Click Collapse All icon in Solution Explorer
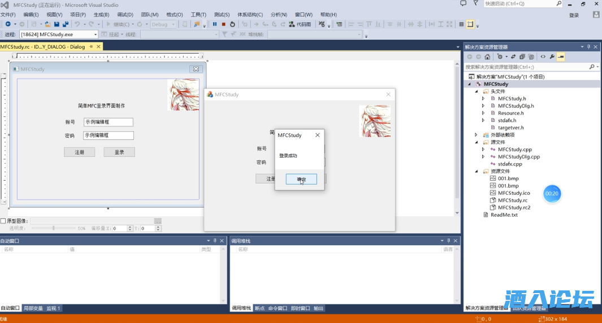Image resolution: width=602 pixels, height=323 pixels. tap(522, 56)
